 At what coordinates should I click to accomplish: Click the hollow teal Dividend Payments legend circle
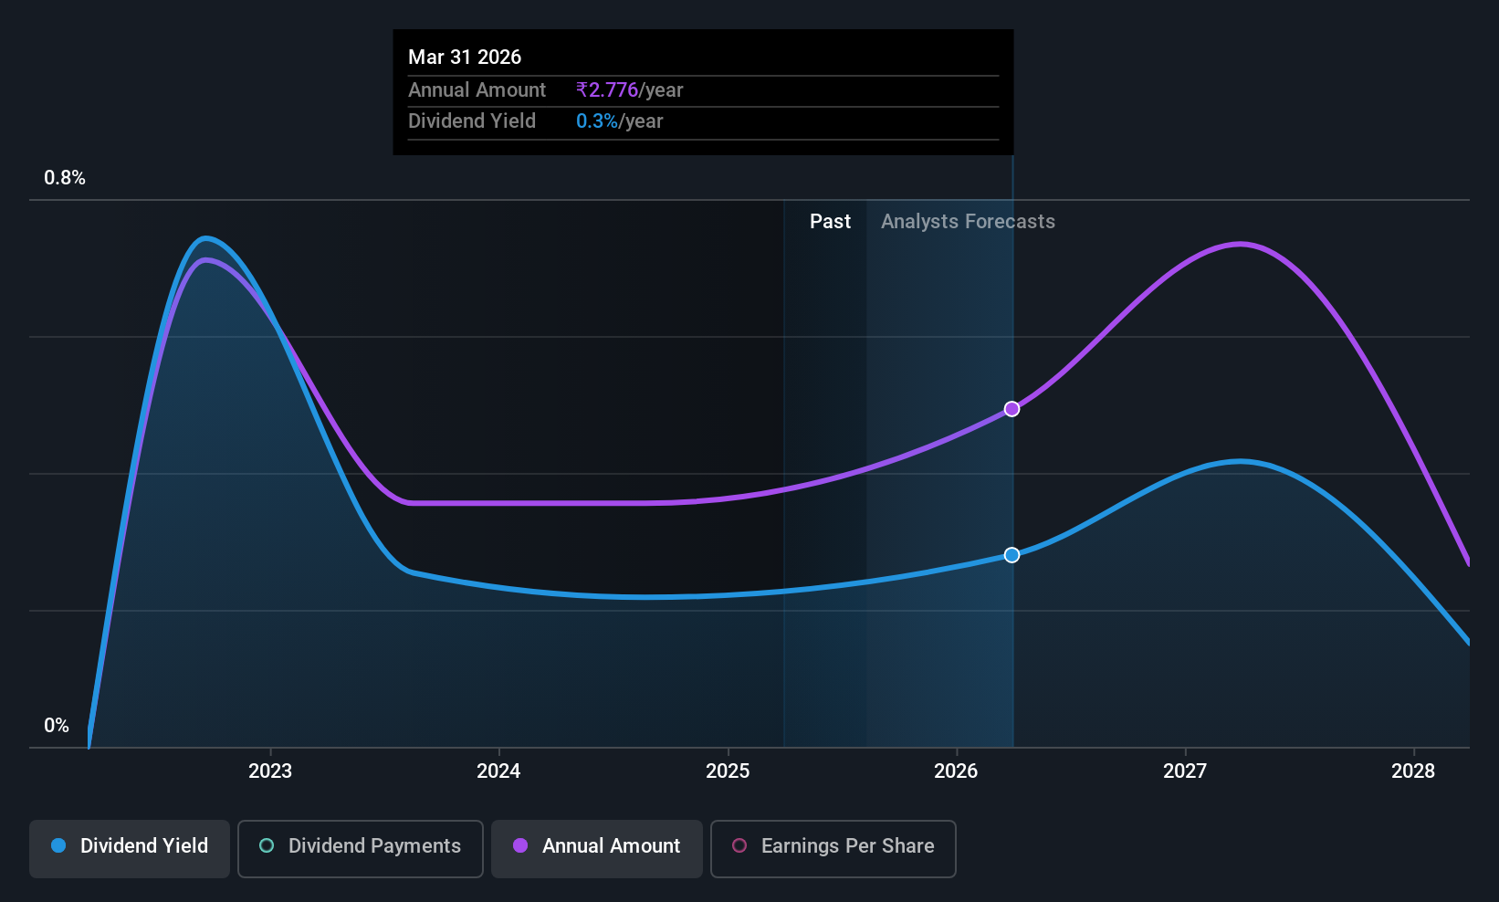(267, 845)
